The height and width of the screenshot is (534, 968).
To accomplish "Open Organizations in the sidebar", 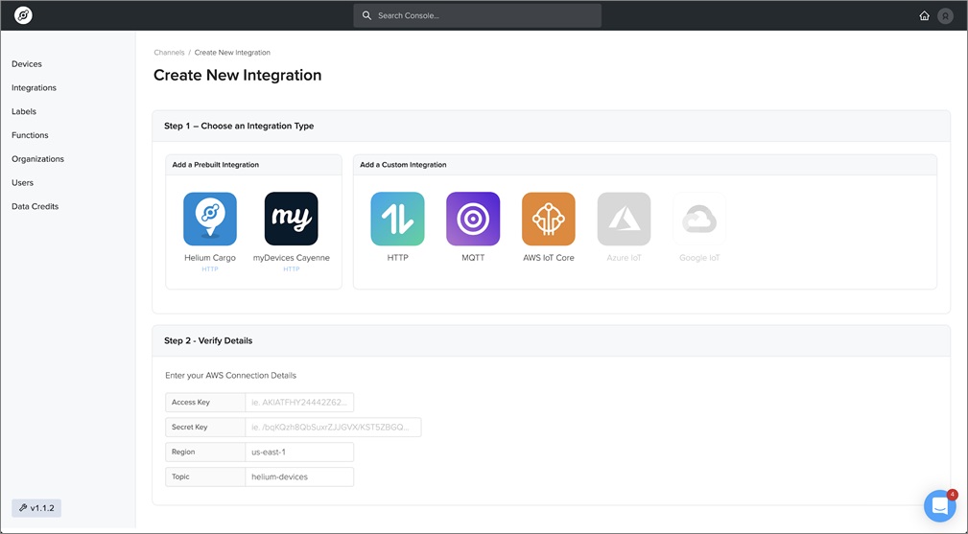I will pyautogui.click(x=37, y=159).
